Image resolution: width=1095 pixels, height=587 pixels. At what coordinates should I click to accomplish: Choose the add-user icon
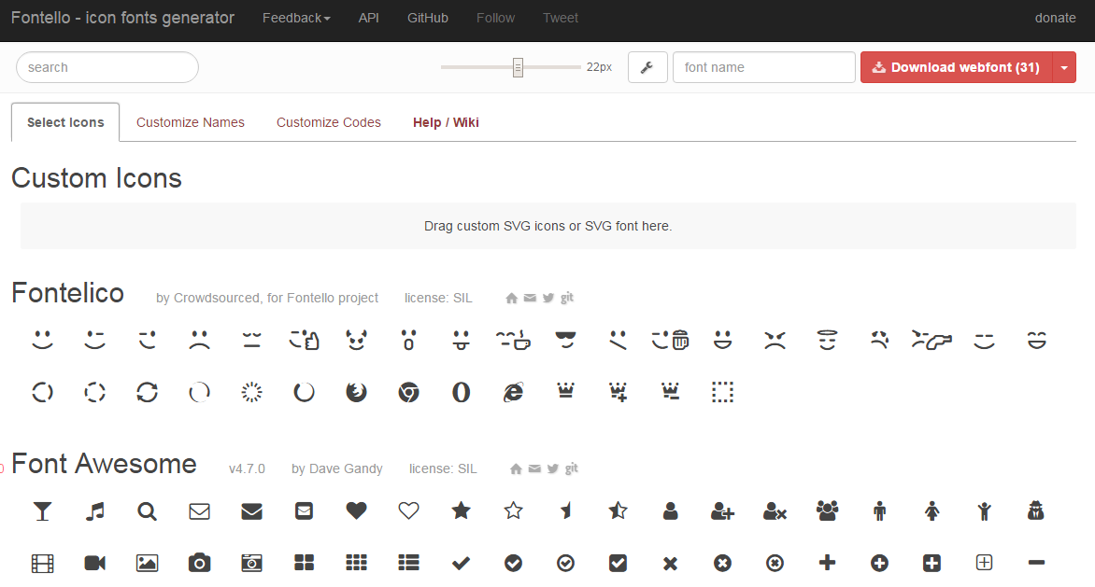pyautogui.click(x=723, y=511)
